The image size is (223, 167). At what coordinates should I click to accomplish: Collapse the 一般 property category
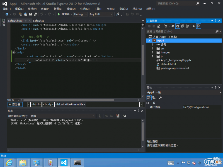148,103
